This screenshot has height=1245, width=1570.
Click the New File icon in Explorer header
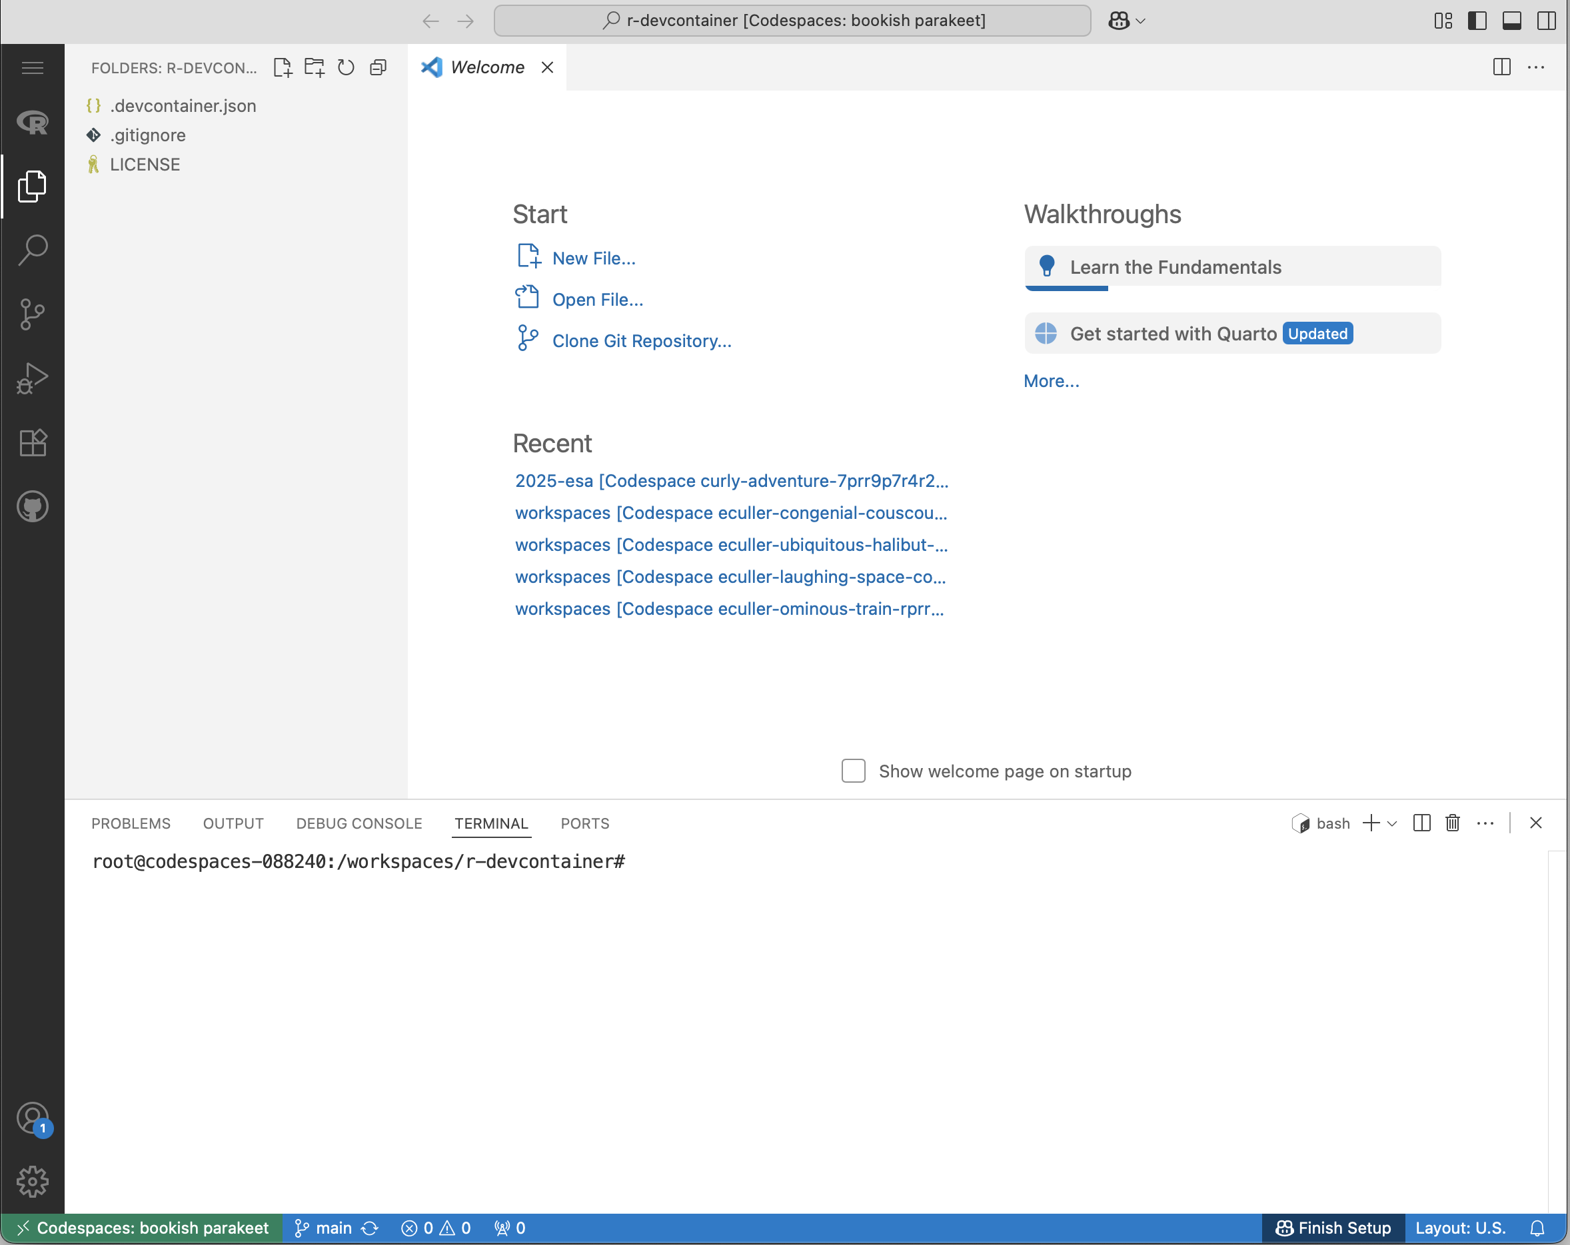283,68
